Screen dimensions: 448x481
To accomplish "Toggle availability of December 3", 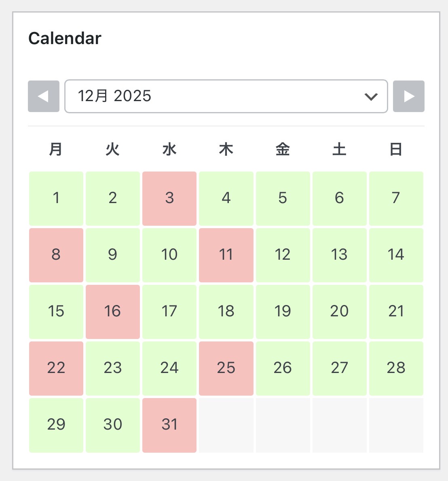I will 169,198.
